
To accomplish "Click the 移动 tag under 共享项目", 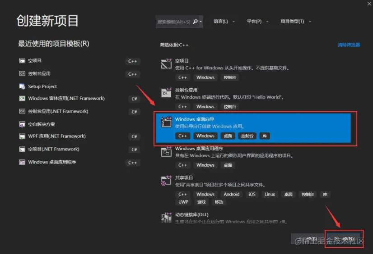I will [x=219, y=202].
